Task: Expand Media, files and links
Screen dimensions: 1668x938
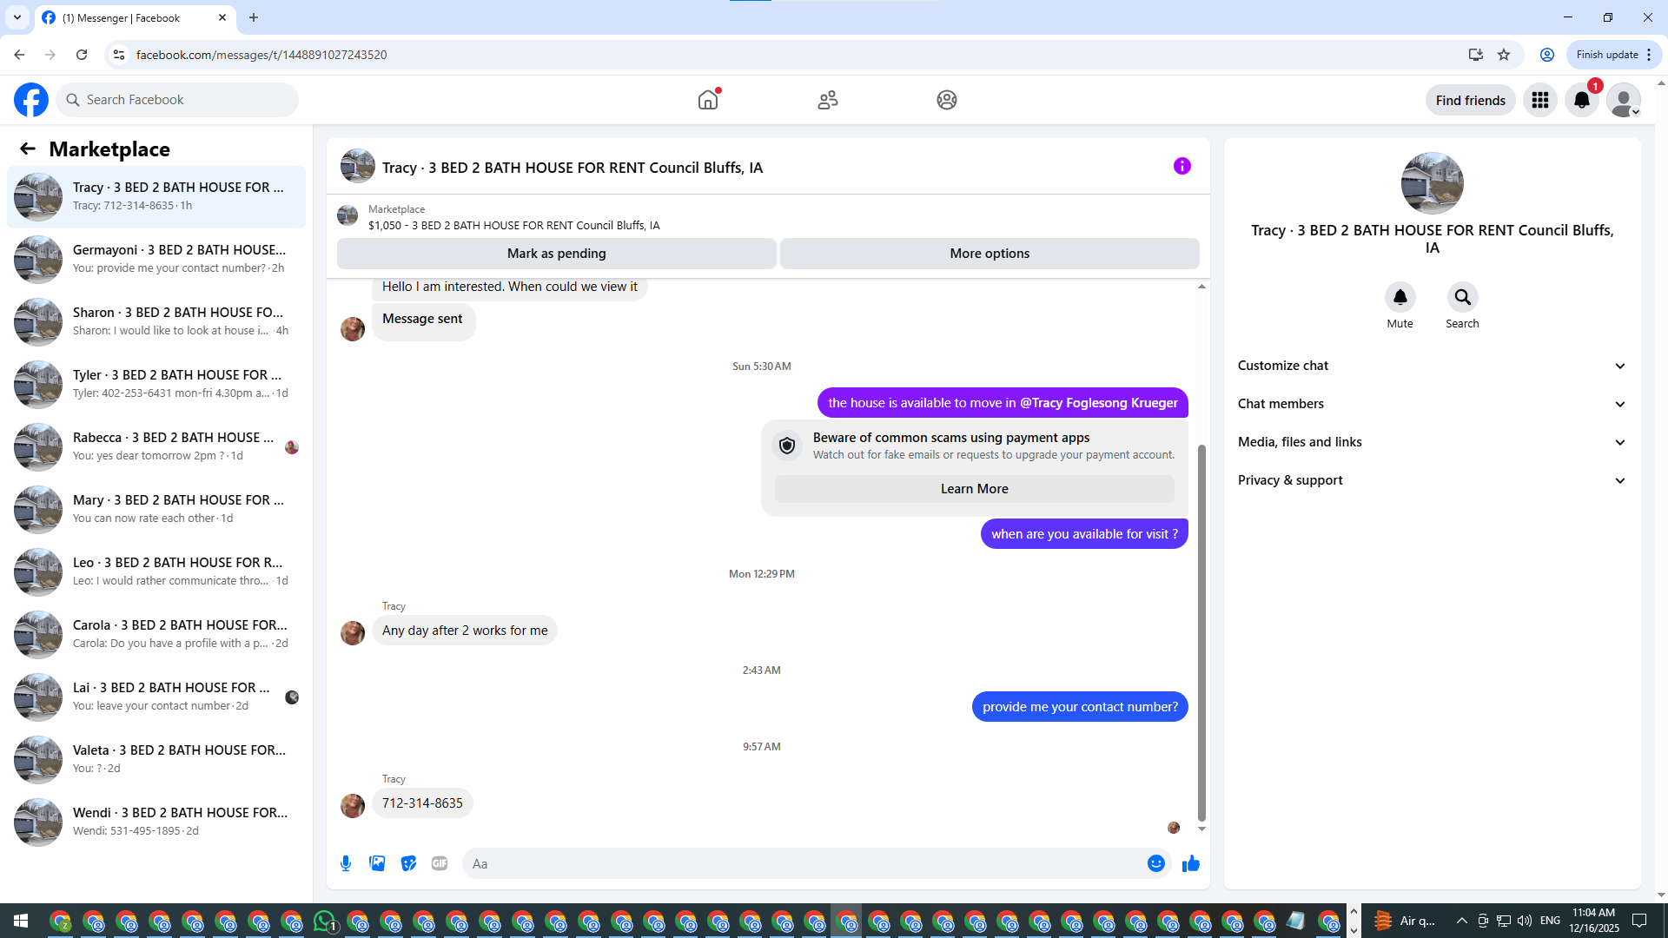Action: (x=1432, y=442)
